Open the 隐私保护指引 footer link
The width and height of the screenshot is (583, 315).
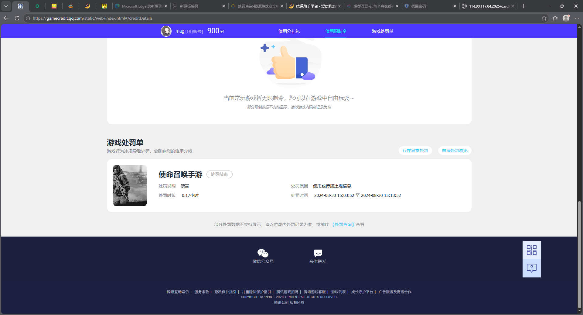(x=225, y=292)
